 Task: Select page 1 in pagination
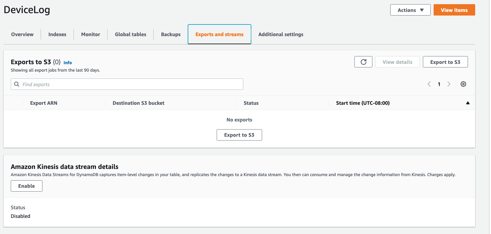pos(439,84)
